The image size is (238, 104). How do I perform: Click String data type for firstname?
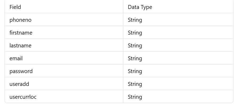click(135, 33)
